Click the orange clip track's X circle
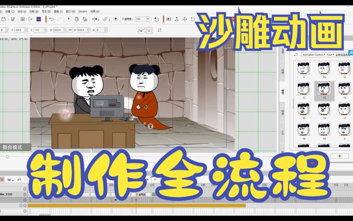 pos(25,206)
